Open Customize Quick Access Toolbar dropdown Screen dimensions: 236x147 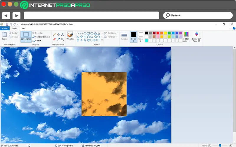click(x=18, y=24)
